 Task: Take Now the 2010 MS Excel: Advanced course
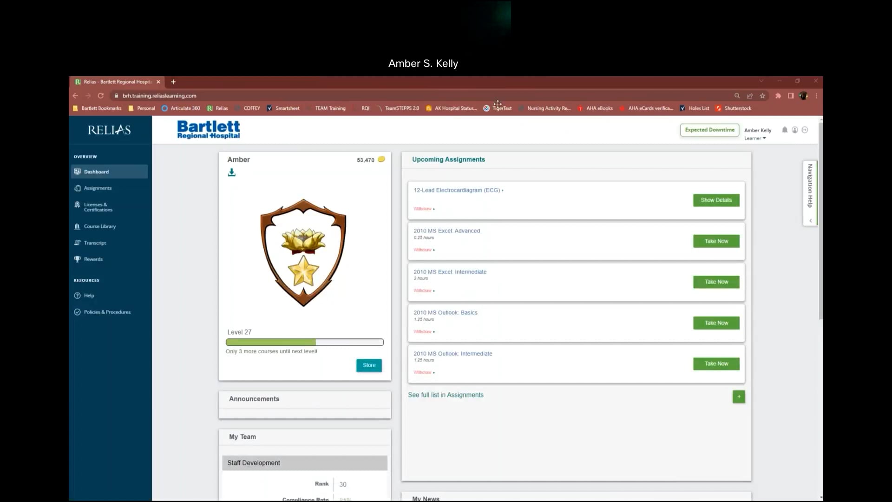pyautogui.click(x=716, y=241)
